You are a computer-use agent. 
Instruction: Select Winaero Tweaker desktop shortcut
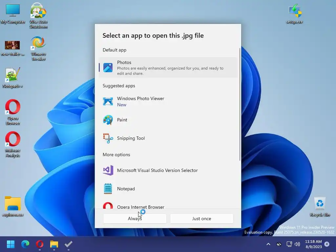(38, 49)
